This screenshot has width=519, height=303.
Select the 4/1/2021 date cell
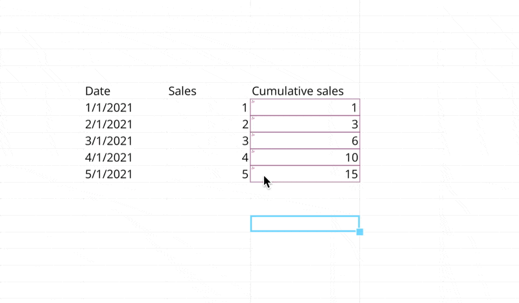point(109,157)
